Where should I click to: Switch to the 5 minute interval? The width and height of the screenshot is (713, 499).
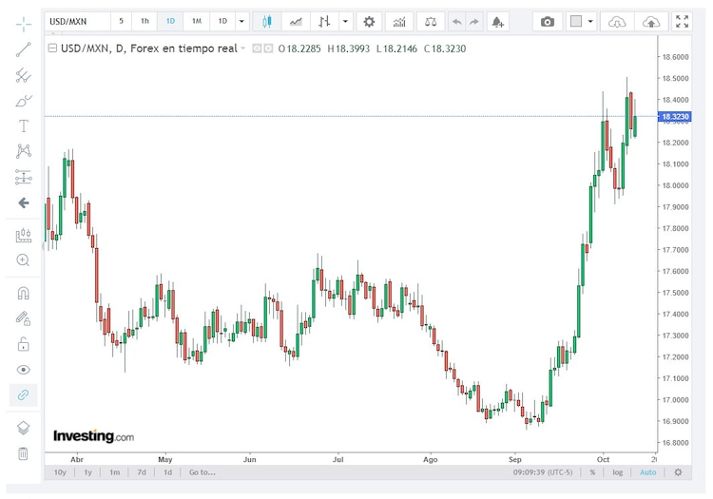pyautogui.click(x=121, y=21)
